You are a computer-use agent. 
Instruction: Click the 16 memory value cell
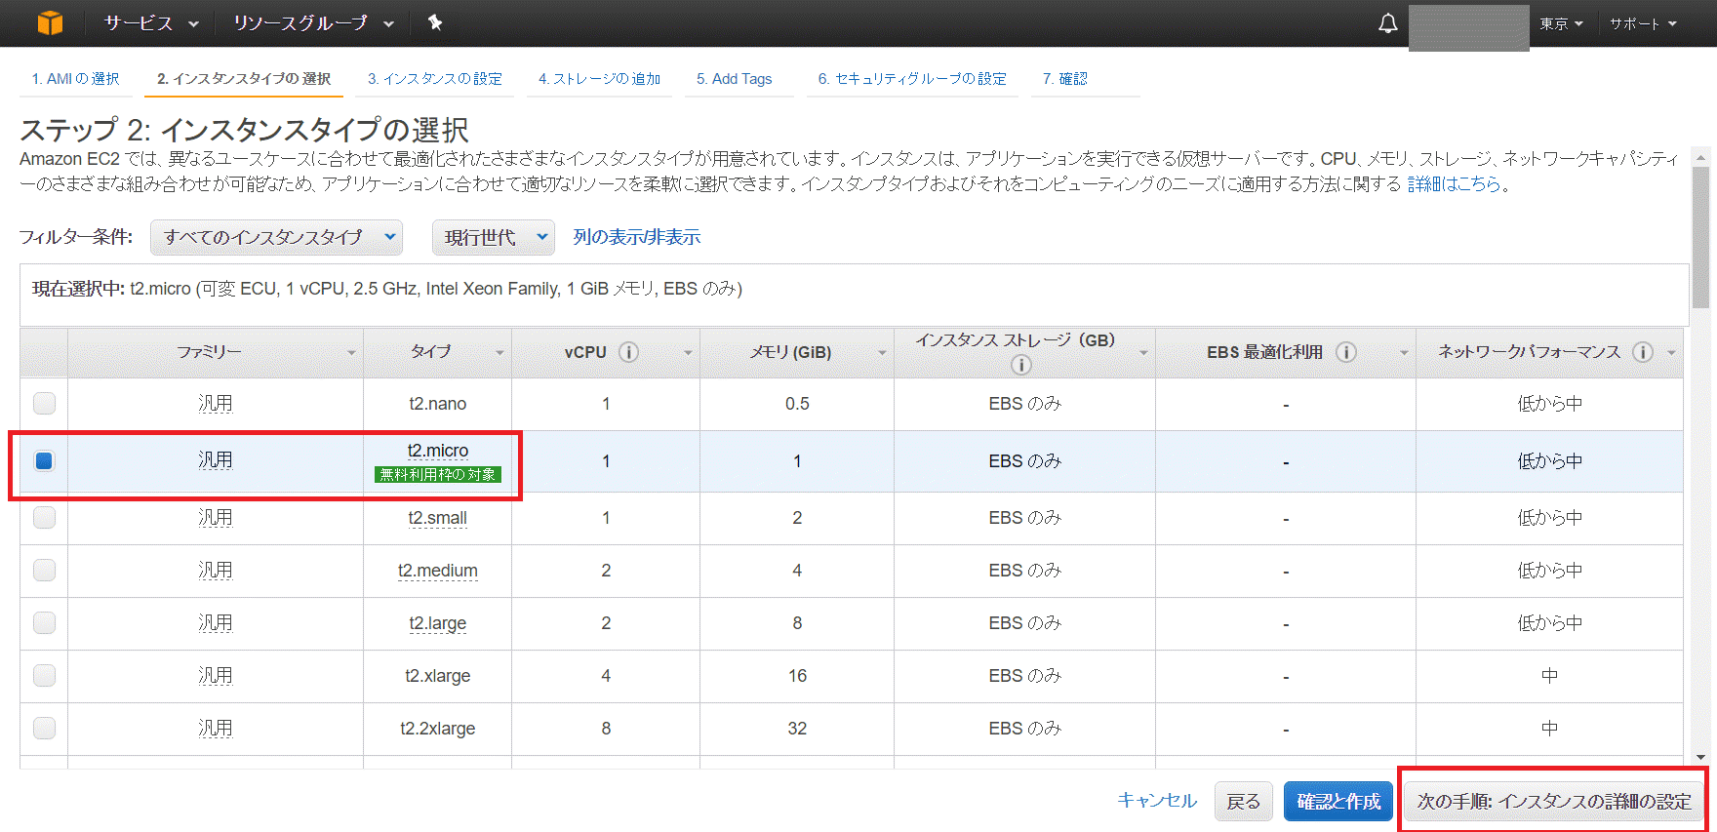(797, 676)
